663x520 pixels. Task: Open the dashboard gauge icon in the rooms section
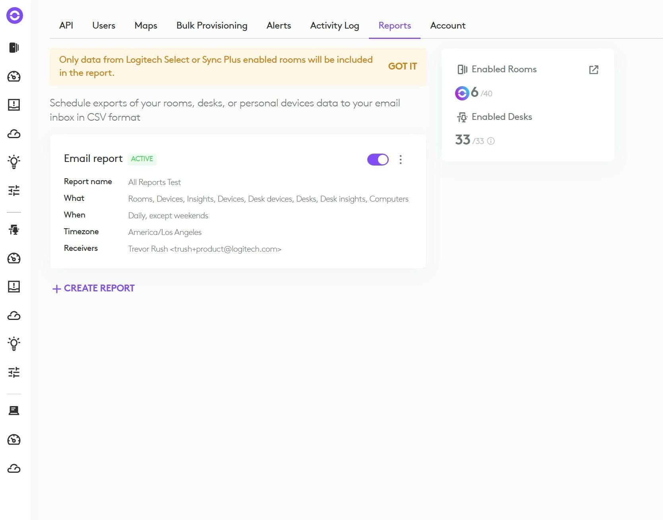[x=14, y=76]
